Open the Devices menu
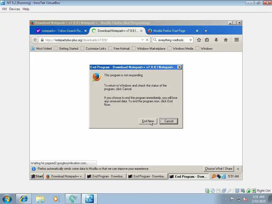The width and height of the screenshot is (272, 204). click(x=15, y=9)
